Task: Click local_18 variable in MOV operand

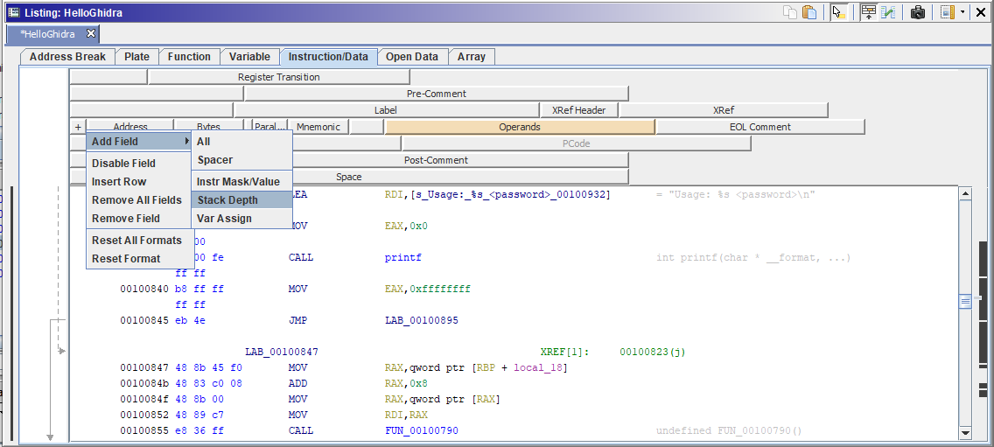Action: point(537,367)
